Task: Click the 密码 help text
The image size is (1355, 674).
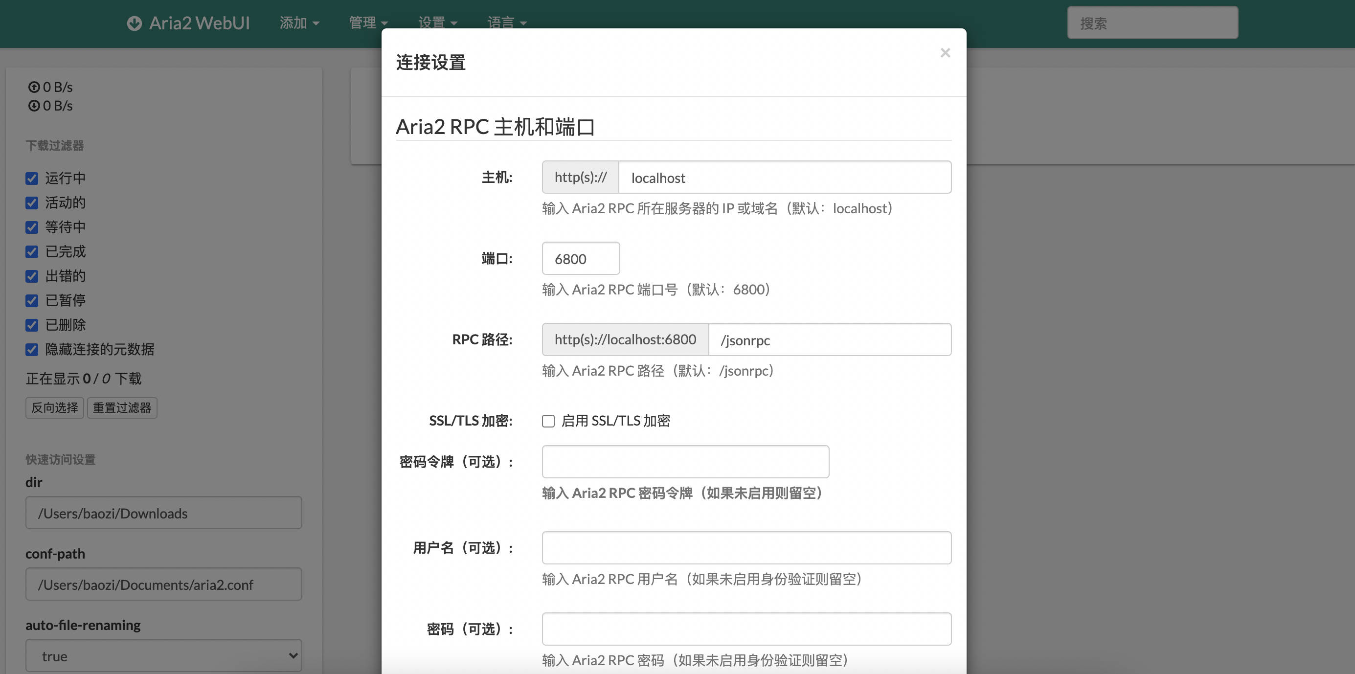Action: (696, 660)
